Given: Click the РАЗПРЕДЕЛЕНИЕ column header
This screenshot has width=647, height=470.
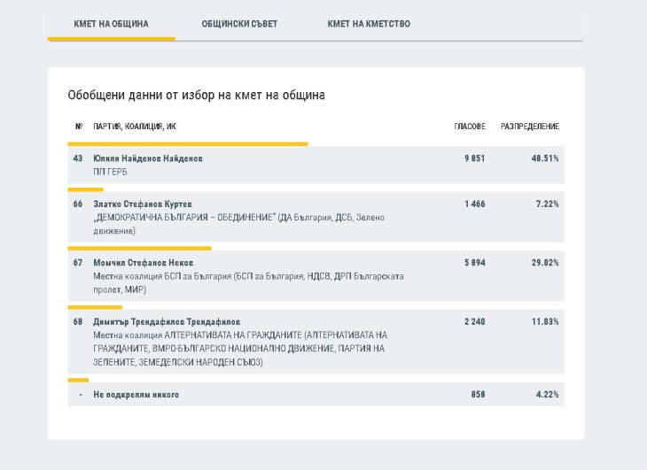Looking at the screenshot, I should pos(530,127).
